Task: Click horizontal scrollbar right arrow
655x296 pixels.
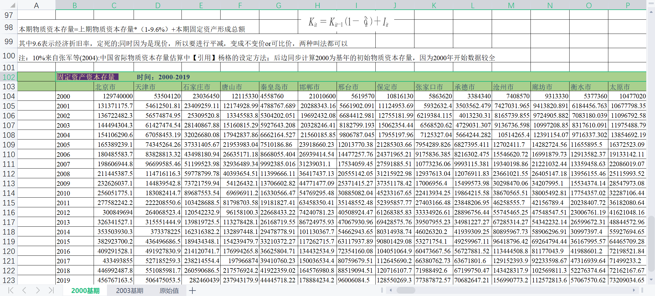Action: (x=633, y=290)
